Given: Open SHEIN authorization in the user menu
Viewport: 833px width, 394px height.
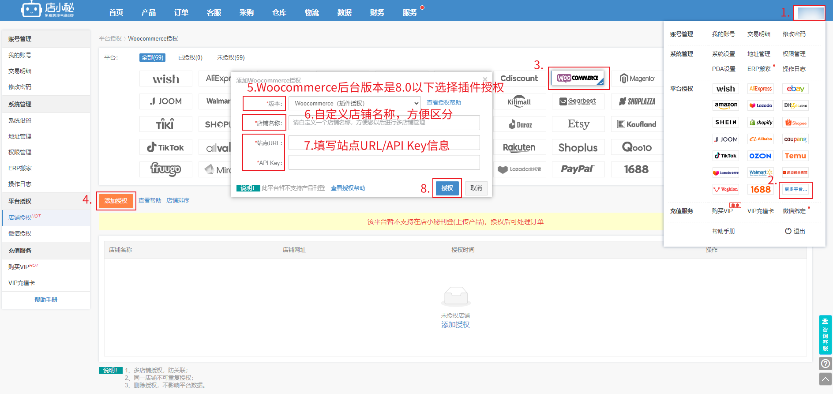Looking at the screenshot, I should coord(726,122).
